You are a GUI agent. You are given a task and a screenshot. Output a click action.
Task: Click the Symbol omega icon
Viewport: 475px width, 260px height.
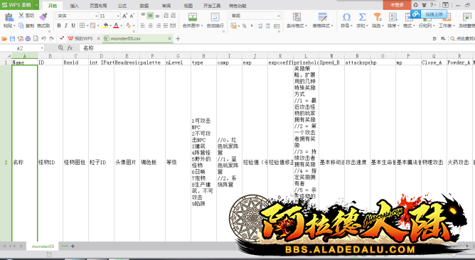346,17
